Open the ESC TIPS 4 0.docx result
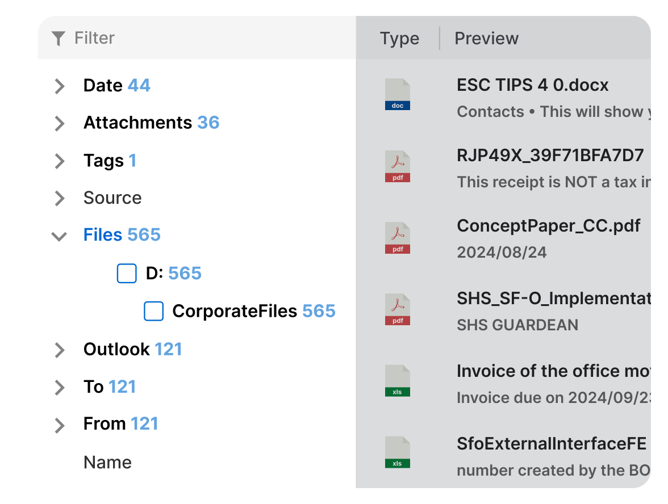Screen dimensions: 668x504 point(532,86)
